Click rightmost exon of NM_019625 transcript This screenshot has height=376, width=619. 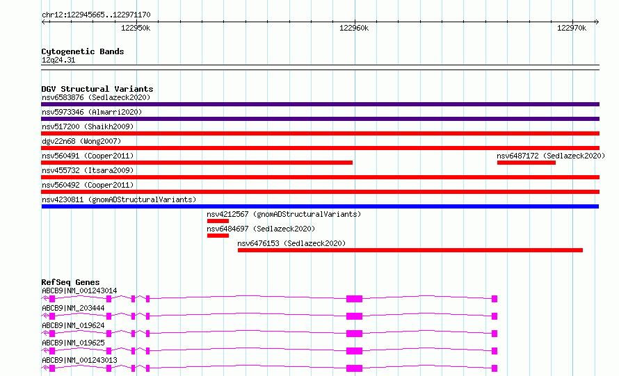495,351
